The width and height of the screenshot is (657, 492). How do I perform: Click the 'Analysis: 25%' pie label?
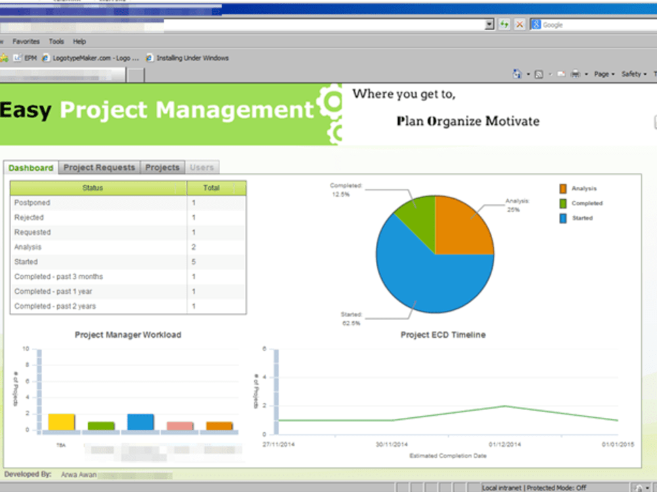point(517,205)
